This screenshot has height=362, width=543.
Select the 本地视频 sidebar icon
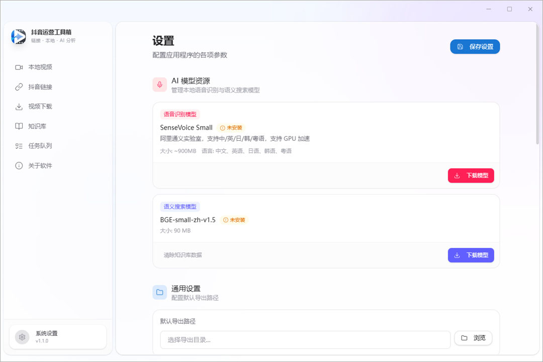19,67
